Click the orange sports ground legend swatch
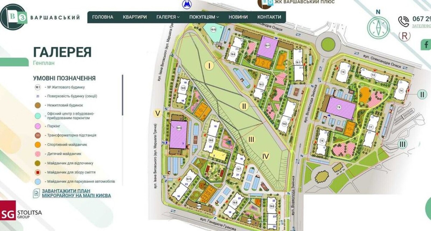 [38, 145]
